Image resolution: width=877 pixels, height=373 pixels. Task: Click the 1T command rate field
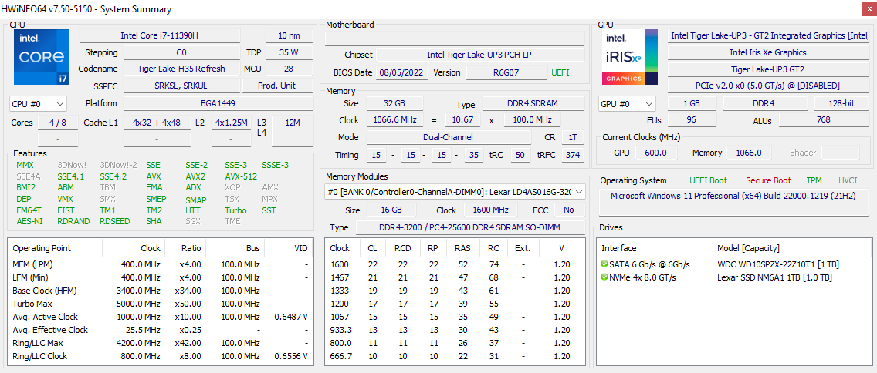pyautogui.click(x=572, y=137)
